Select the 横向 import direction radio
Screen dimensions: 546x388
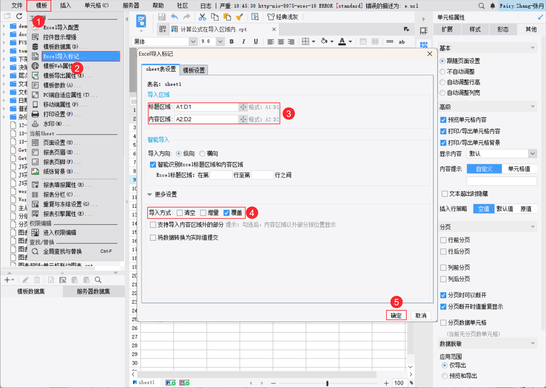coord(202,154)
